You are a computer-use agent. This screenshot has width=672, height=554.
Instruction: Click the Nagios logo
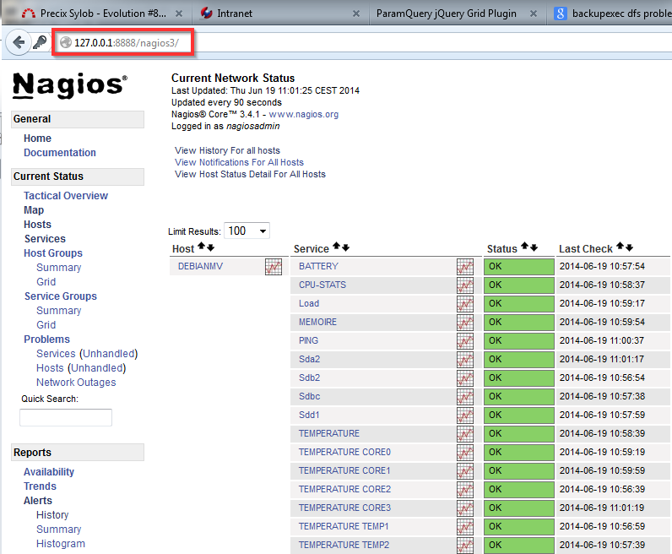(x=70, y=85)
